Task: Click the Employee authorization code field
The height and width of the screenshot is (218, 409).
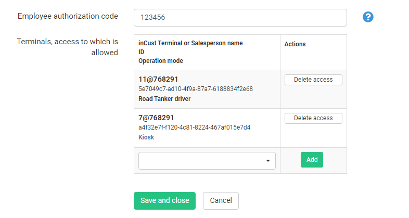Action: (x=240, y=17)
